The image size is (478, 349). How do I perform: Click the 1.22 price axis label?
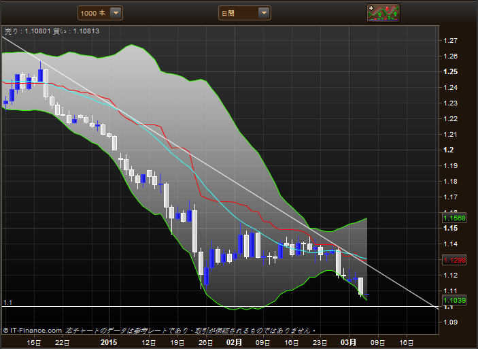pos(450,118)
